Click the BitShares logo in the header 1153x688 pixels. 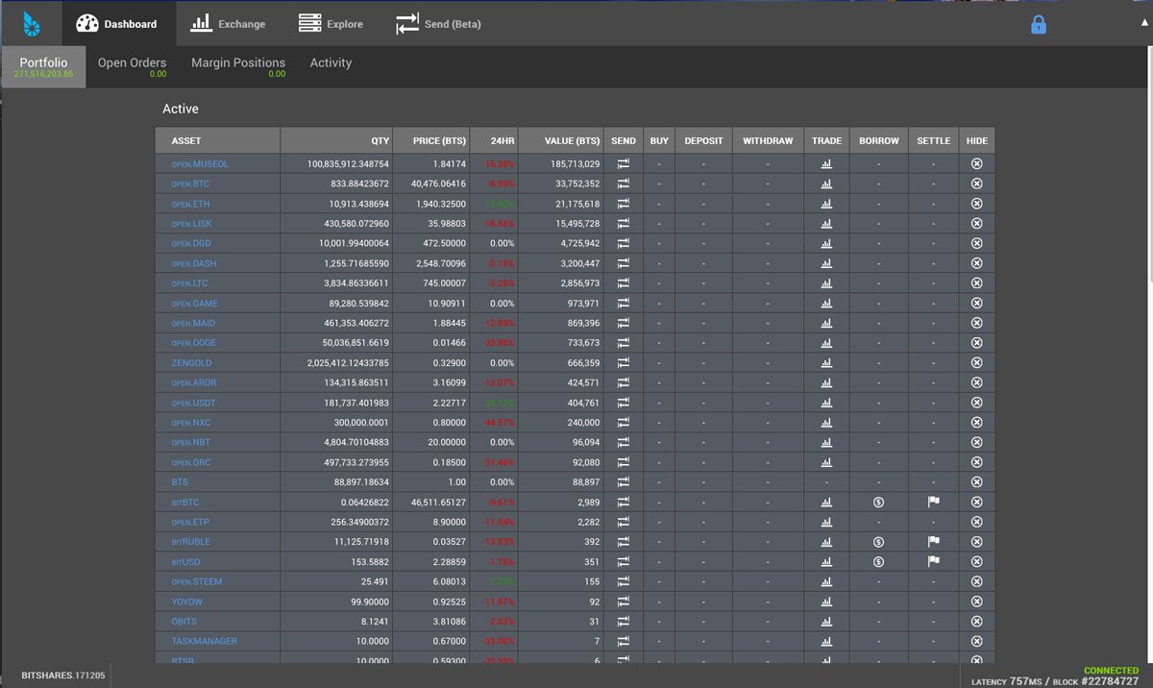pos(32,23)
